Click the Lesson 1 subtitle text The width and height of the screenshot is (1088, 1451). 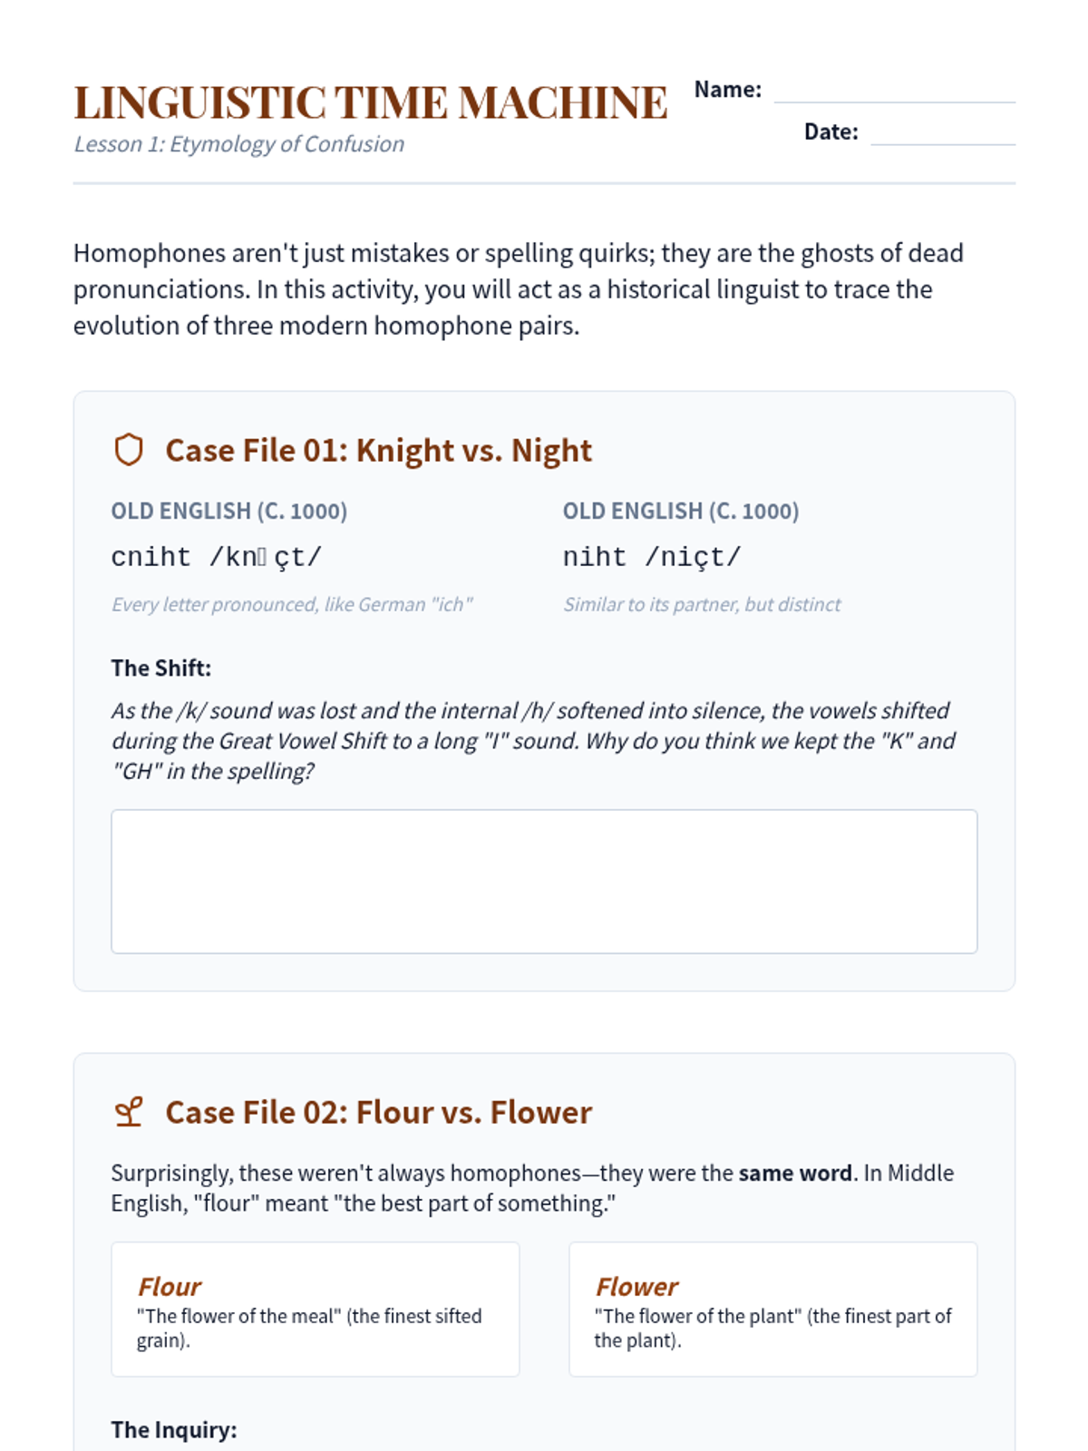pos(239,144)
